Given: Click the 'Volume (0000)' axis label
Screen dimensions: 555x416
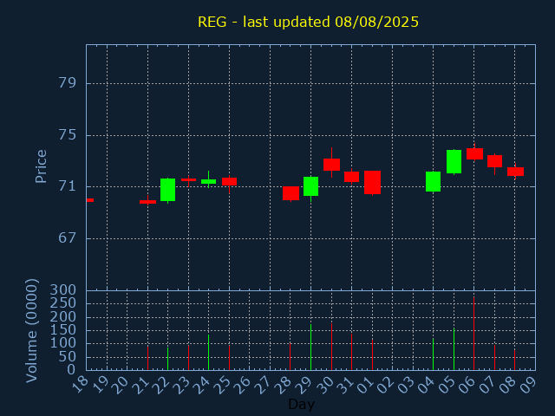Looking at the screenshot, I should click(31, 331).
